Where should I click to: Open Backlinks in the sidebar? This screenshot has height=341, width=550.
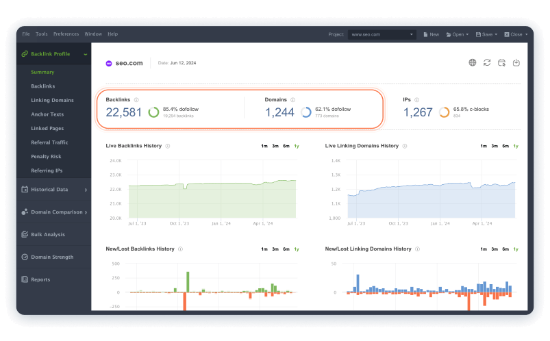click(42, 86)
